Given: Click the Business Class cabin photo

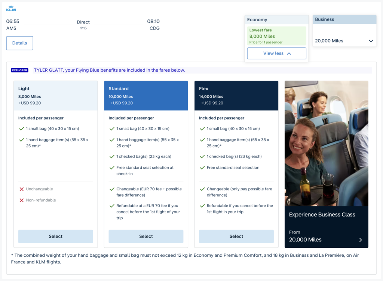Looking at the screenshot, I should tap(326, 144).
